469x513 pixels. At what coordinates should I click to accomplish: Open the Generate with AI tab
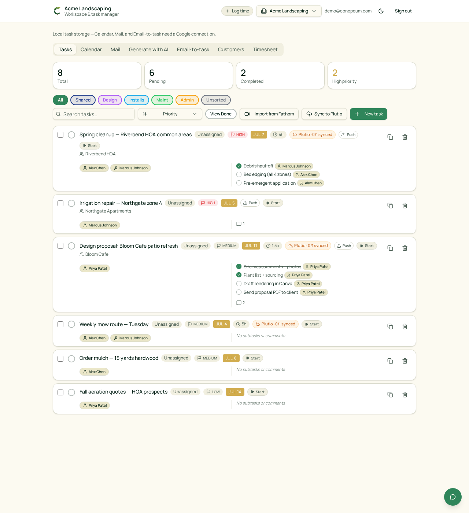pos(148,49)
